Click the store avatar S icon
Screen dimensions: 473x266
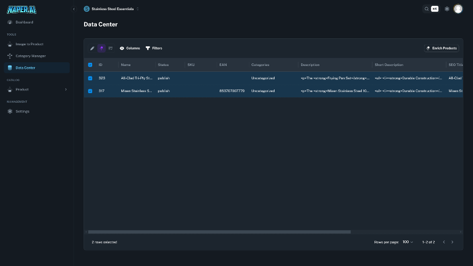tap(87, 9)
